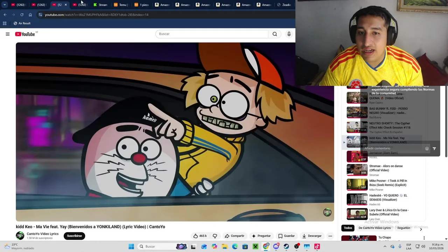
Task: Click the YouTube search field Buscar
Action: 212,34
